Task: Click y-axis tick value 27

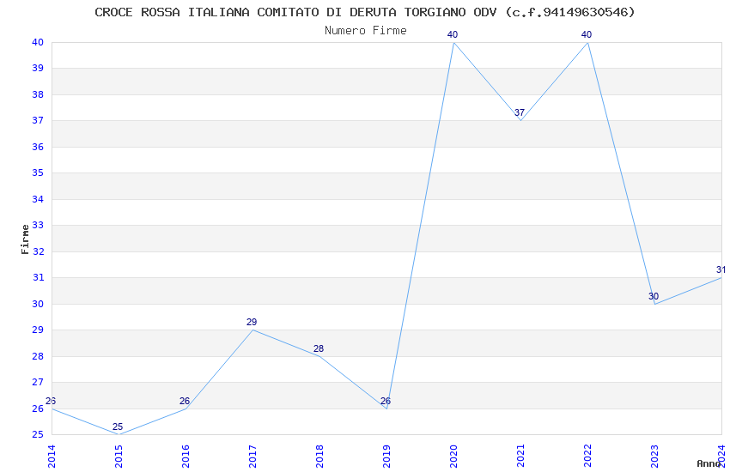Action: coord(38,382)
